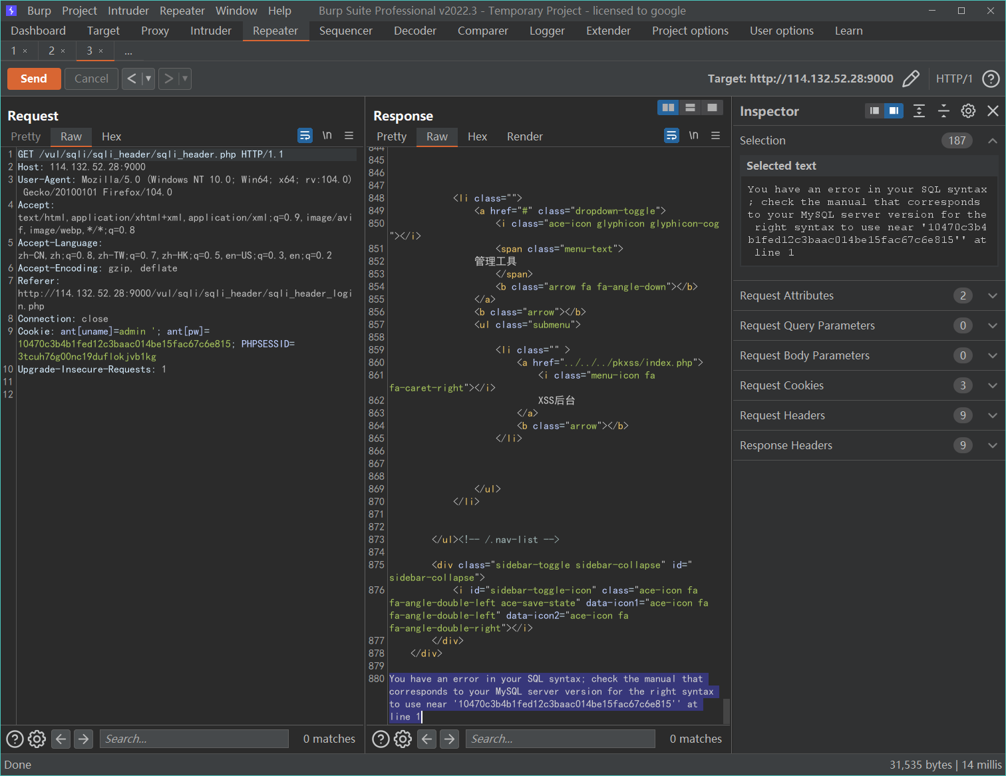Screen dimensions: 1006x776
Task: Focus the Request search field
Action: coord(194,739)
